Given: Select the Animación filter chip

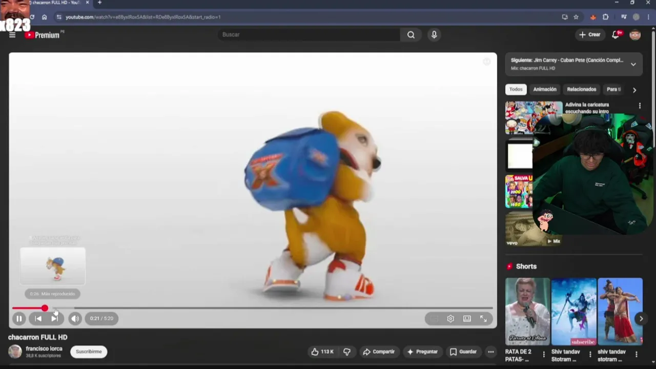Looking at the screenshot, I should coord(545,89).
